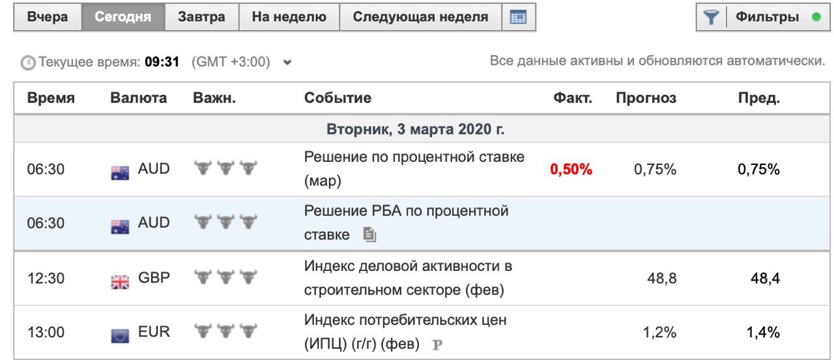Screen dimensions: 834x360
Task: Open the calendar date picker icon
Action: (519, 18)
